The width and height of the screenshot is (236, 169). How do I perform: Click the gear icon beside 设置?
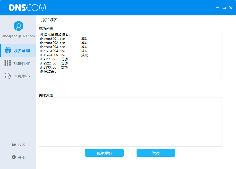(14, 144)
